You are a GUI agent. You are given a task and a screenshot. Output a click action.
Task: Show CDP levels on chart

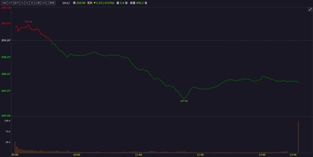43,3
